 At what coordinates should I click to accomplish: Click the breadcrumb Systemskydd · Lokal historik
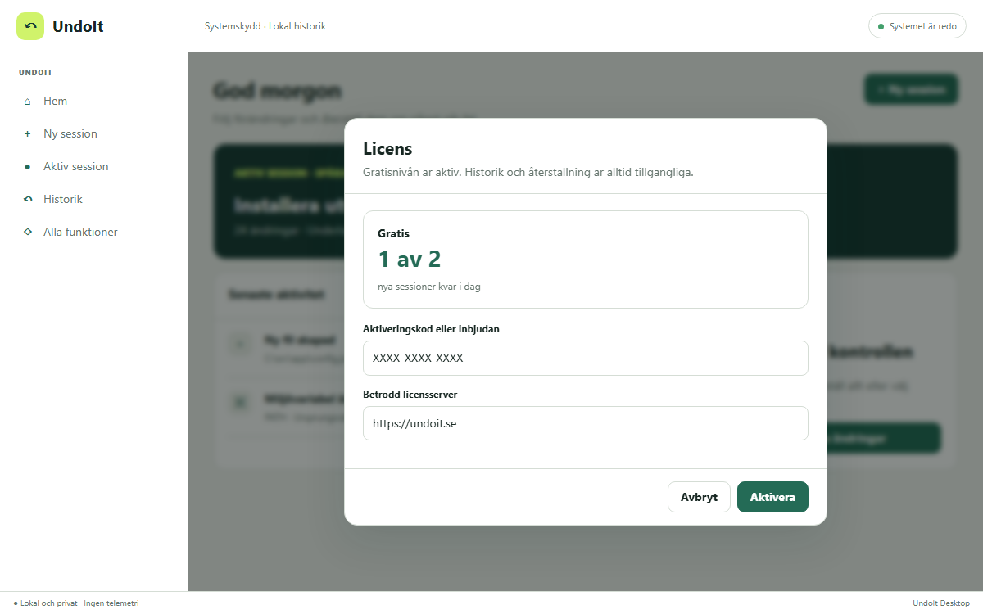click(265, 26)
